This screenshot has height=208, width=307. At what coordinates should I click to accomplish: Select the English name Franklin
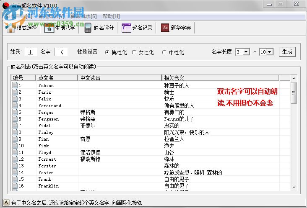click(x=49, y=186)
